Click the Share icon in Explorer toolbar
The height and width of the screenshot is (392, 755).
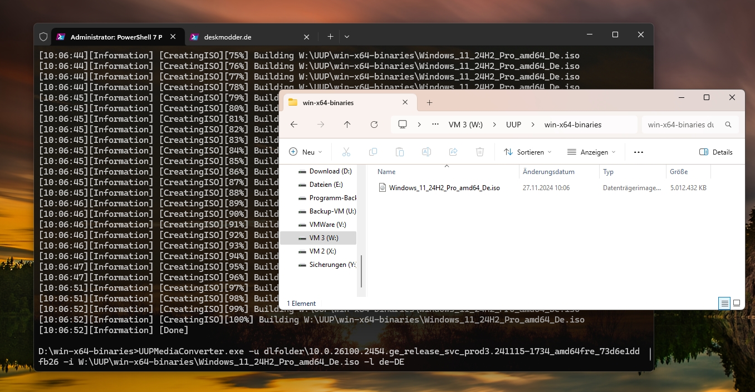(453, 152)
